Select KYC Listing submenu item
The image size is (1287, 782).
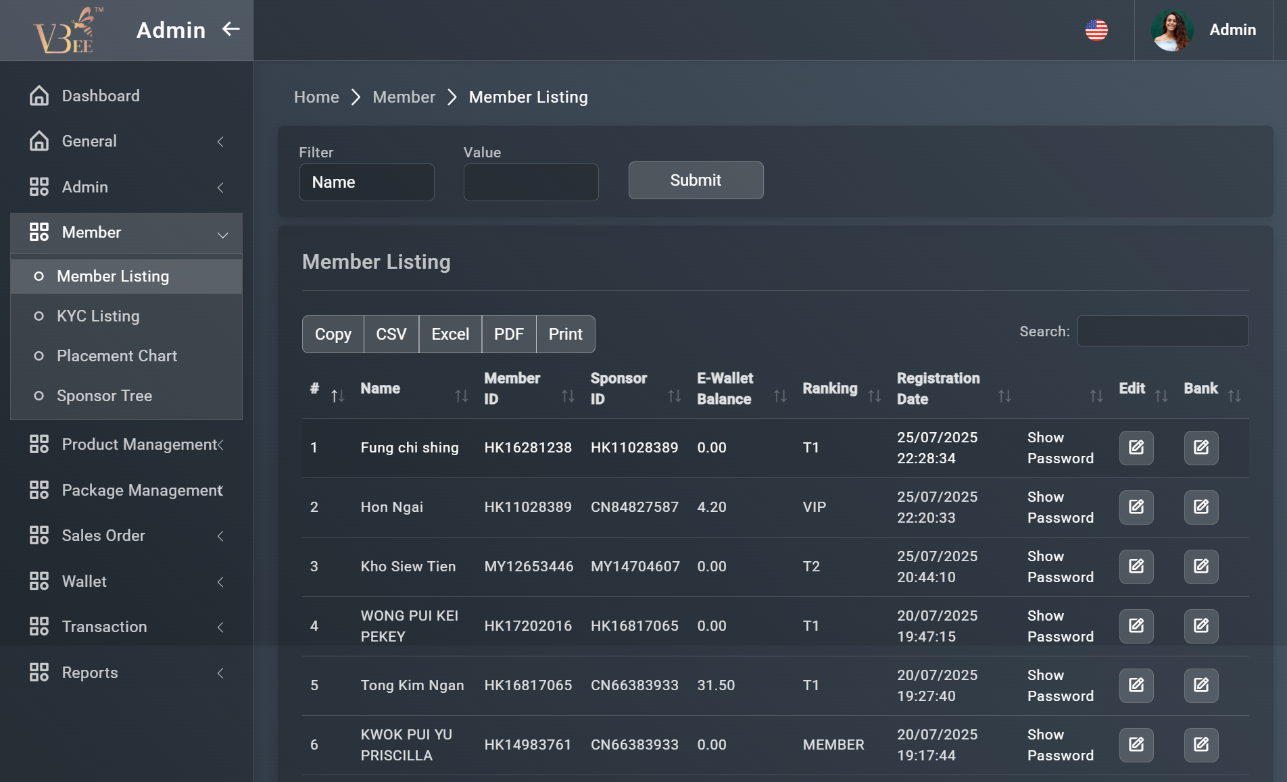(x=98, y=316)
